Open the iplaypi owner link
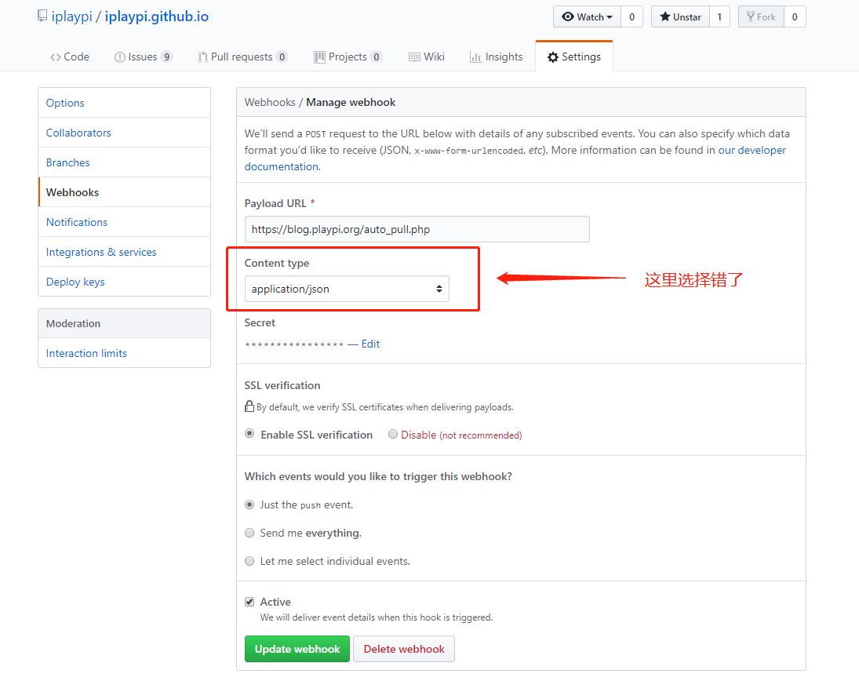 coord(71,16)
